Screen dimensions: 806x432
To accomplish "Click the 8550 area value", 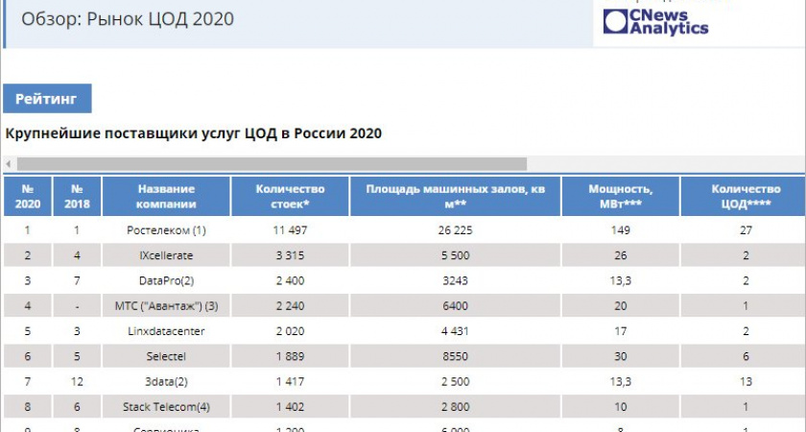I will pos(455,356).
